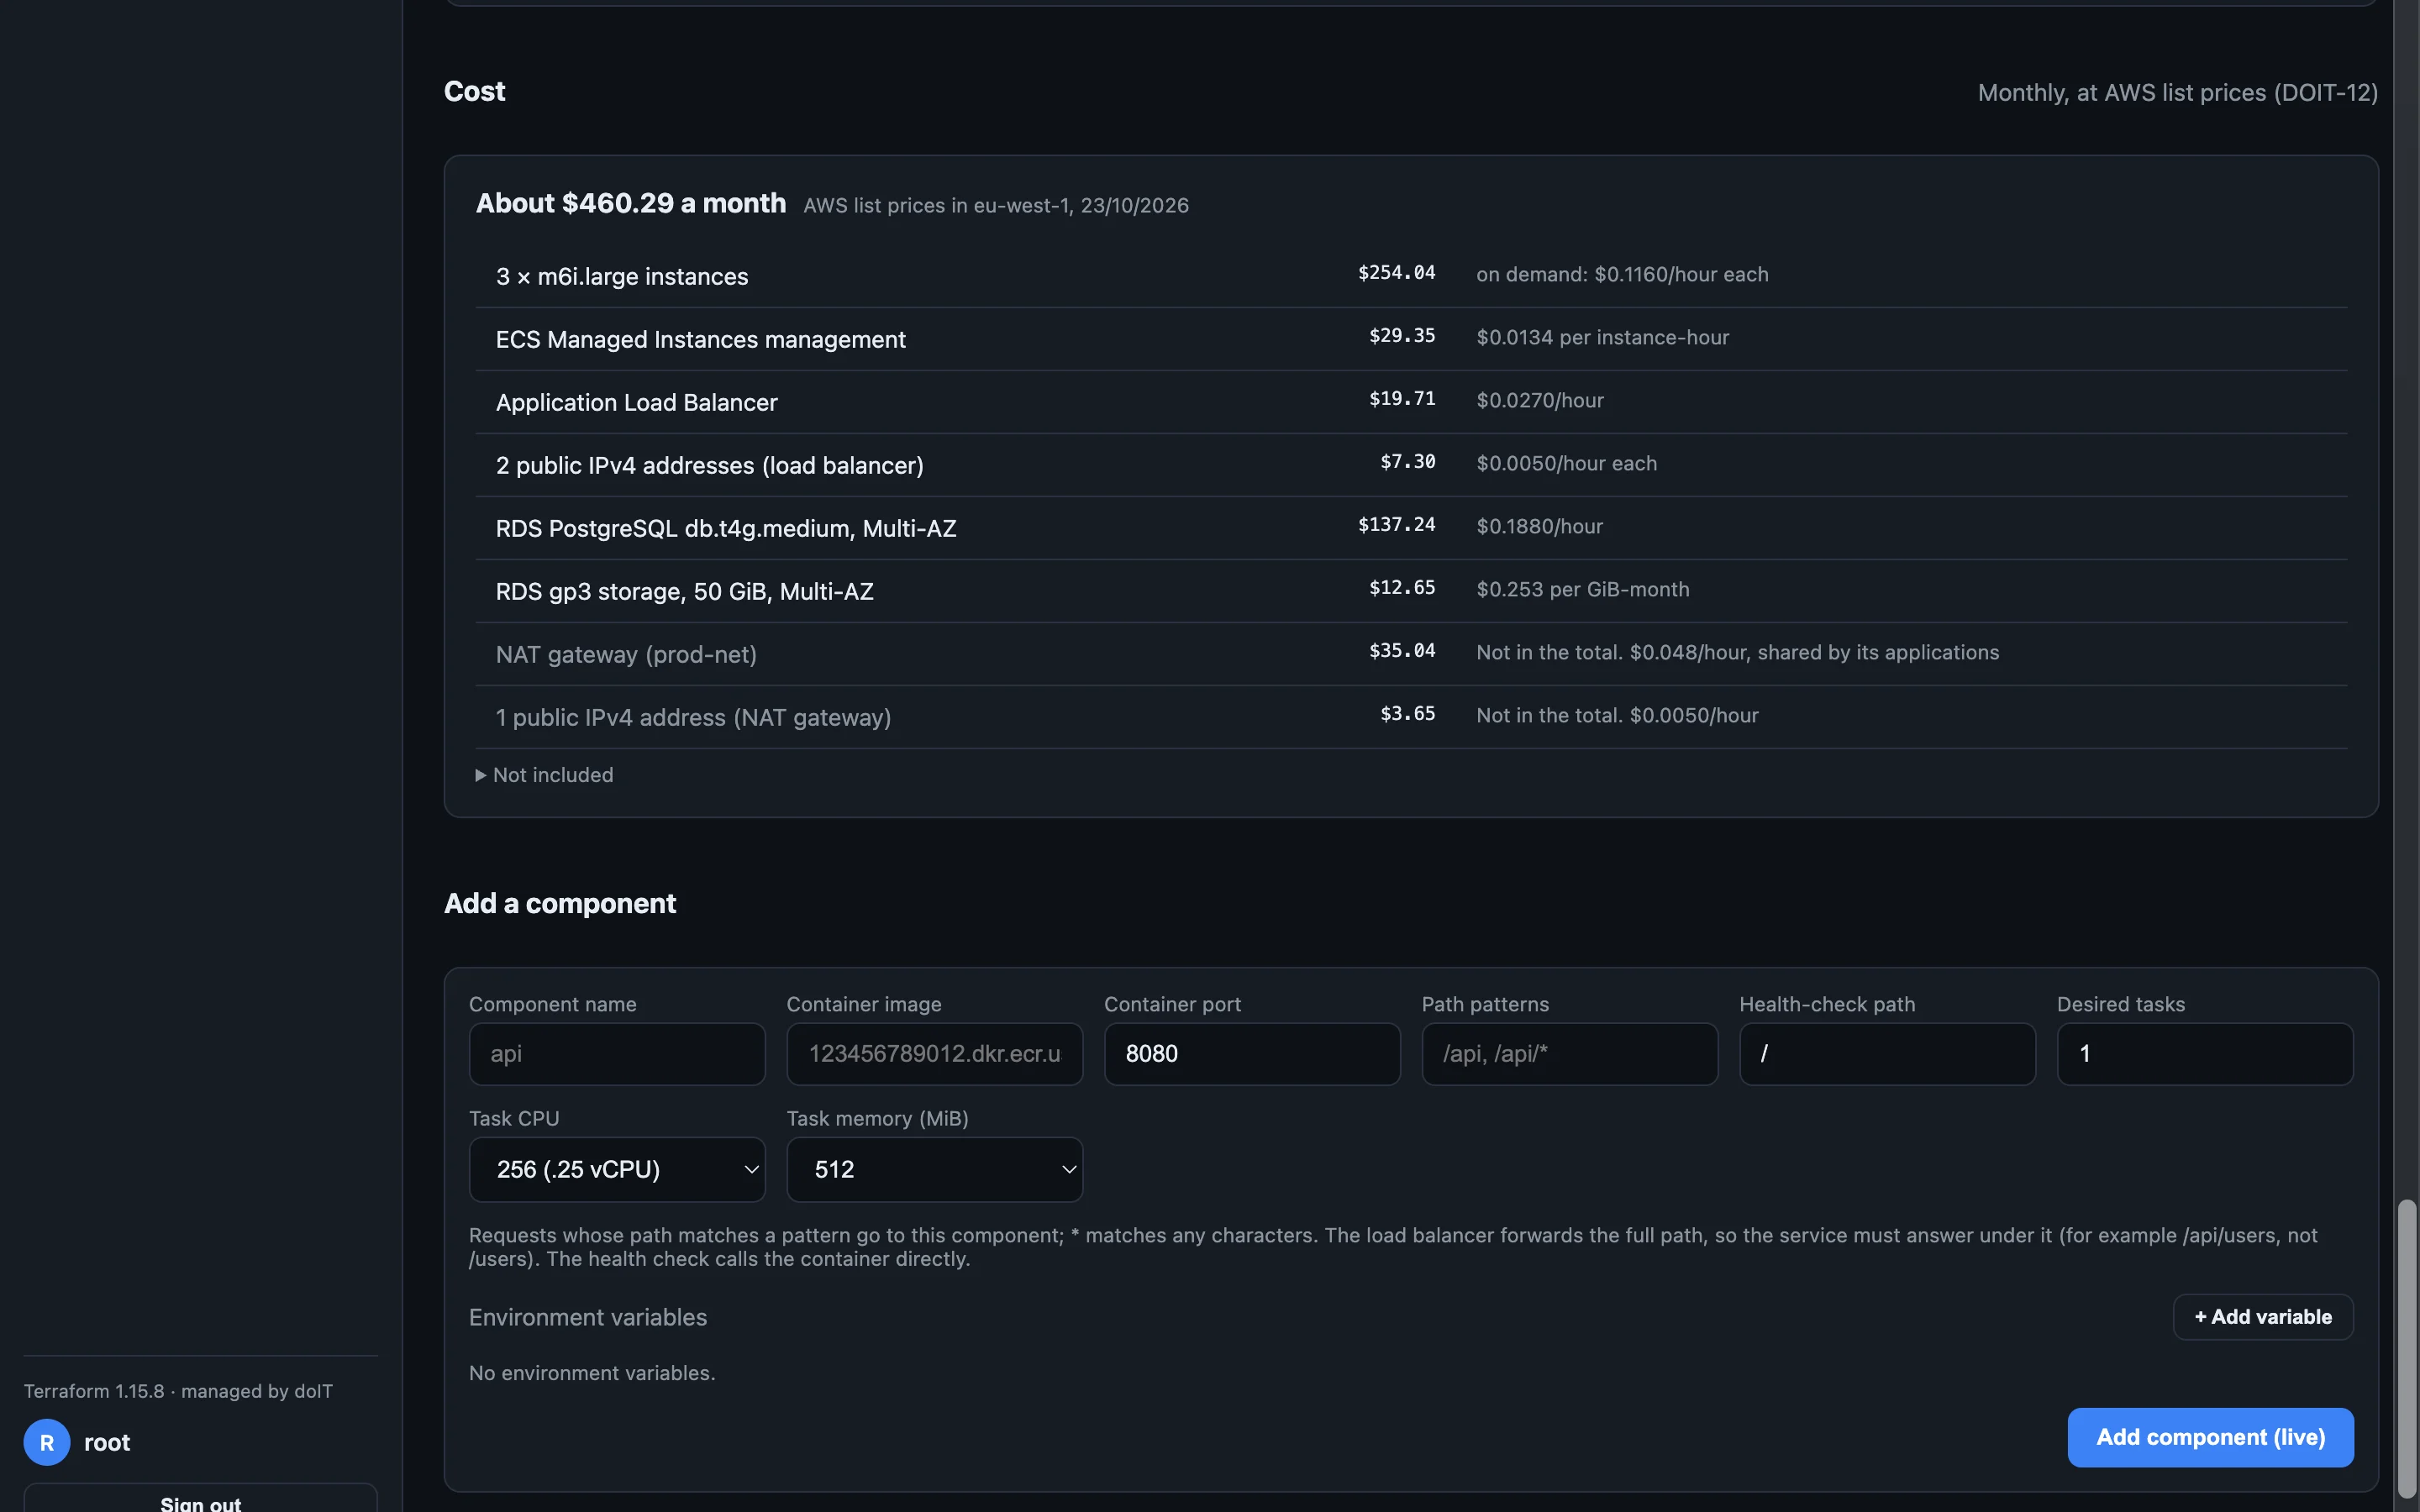Focus the Component name field
This screenshot has height=1512, width=2420.
tap(617, 1054)
